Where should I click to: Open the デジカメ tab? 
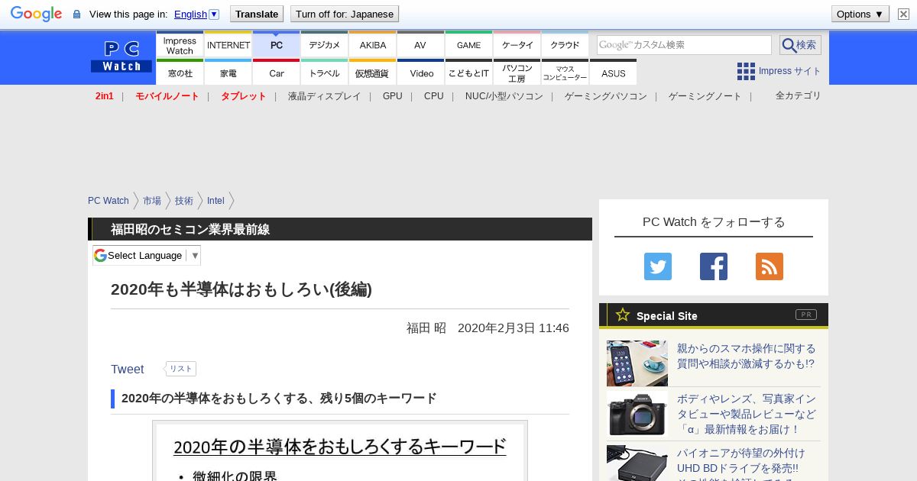324,45
